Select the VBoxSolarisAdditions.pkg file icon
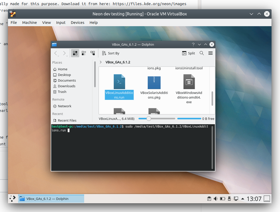Viewport: 280px width, 212px height. pos(154,82)
